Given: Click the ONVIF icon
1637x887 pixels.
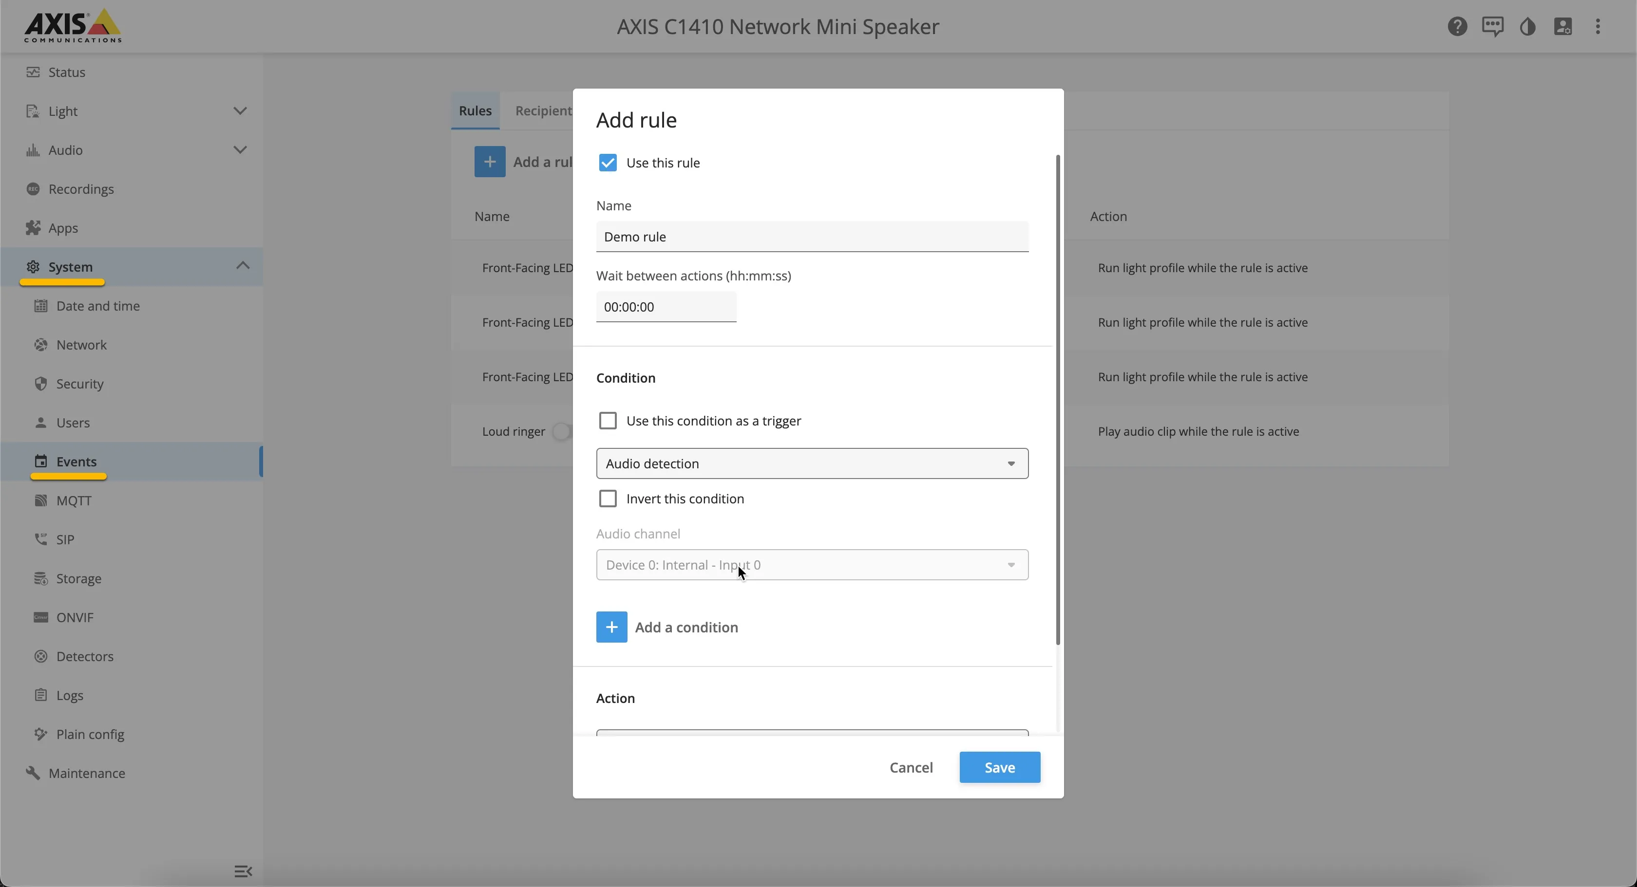Looking at the screenshot, I should pos(40,618).
